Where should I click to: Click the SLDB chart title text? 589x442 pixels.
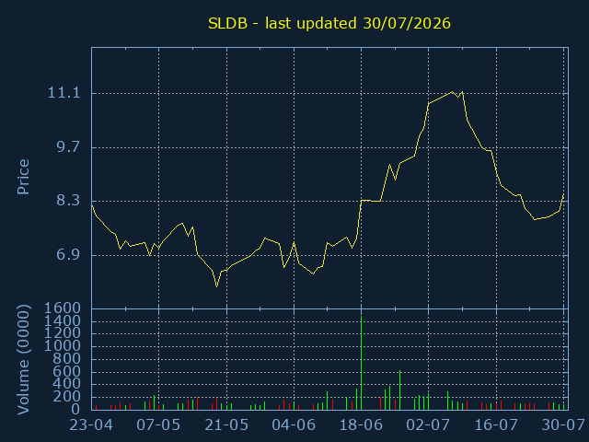329,23
